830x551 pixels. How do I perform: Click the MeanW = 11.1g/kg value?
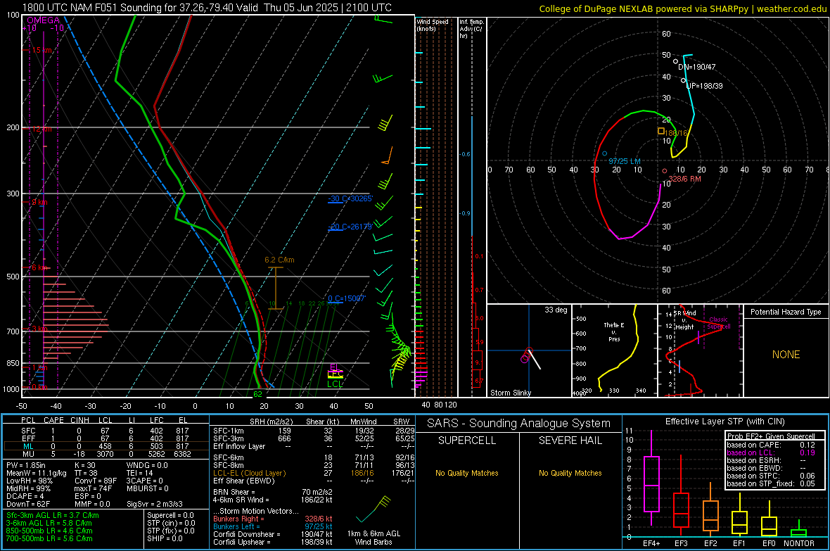click(x=37, y=473)
